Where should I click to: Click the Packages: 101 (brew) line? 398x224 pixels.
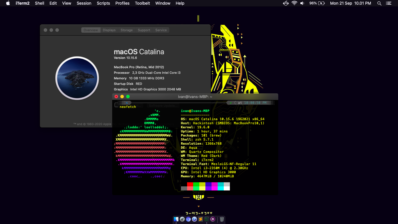click(x=201, y=135)
